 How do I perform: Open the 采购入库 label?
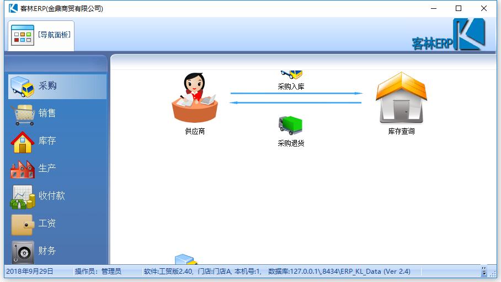(291, 86)
